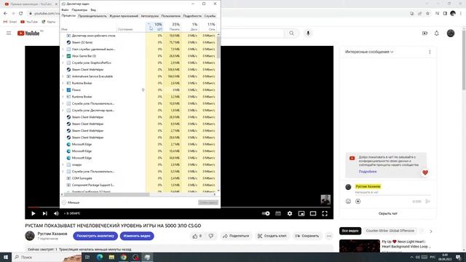Open Task Manager Options menu

[79, 9]
